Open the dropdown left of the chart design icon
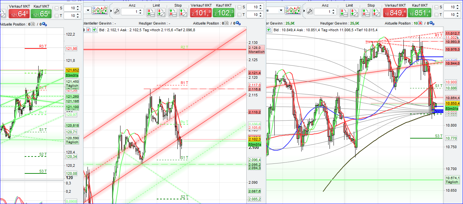This screenshot has height=204, width=463. (x=88, y=10)
